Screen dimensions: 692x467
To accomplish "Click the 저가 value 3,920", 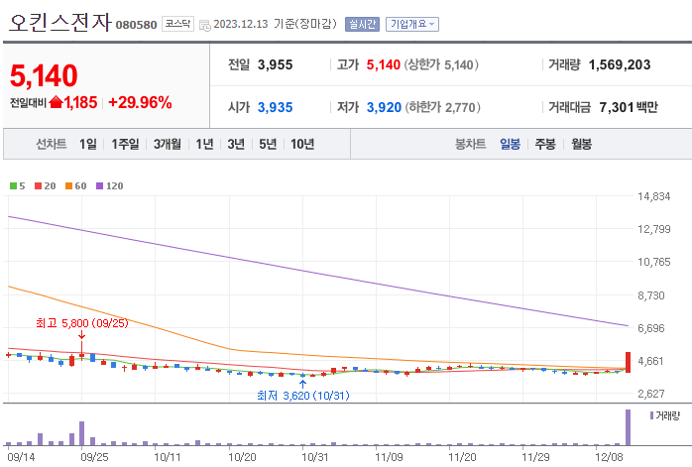I will coord(384,107).
